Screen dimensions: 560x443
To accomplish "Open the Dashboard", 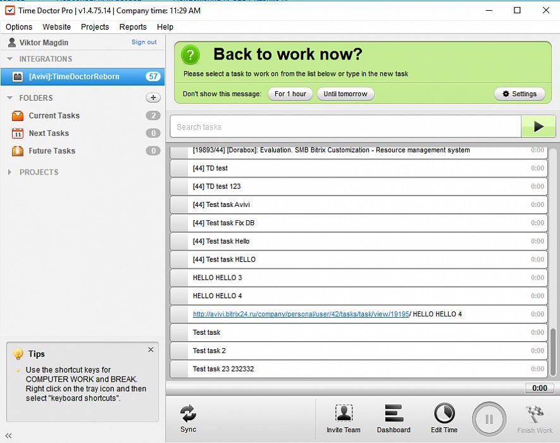I will pos(394,419).
